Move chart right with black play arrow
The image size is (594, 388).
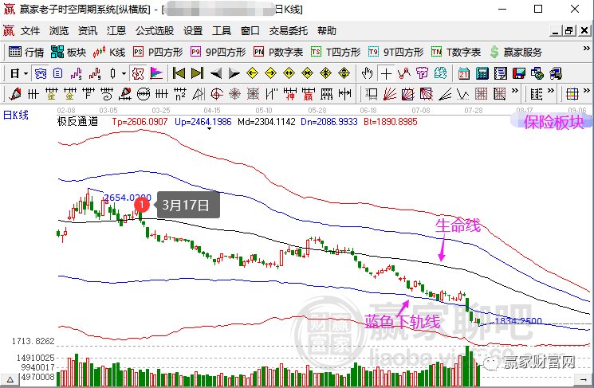[234, 73]
